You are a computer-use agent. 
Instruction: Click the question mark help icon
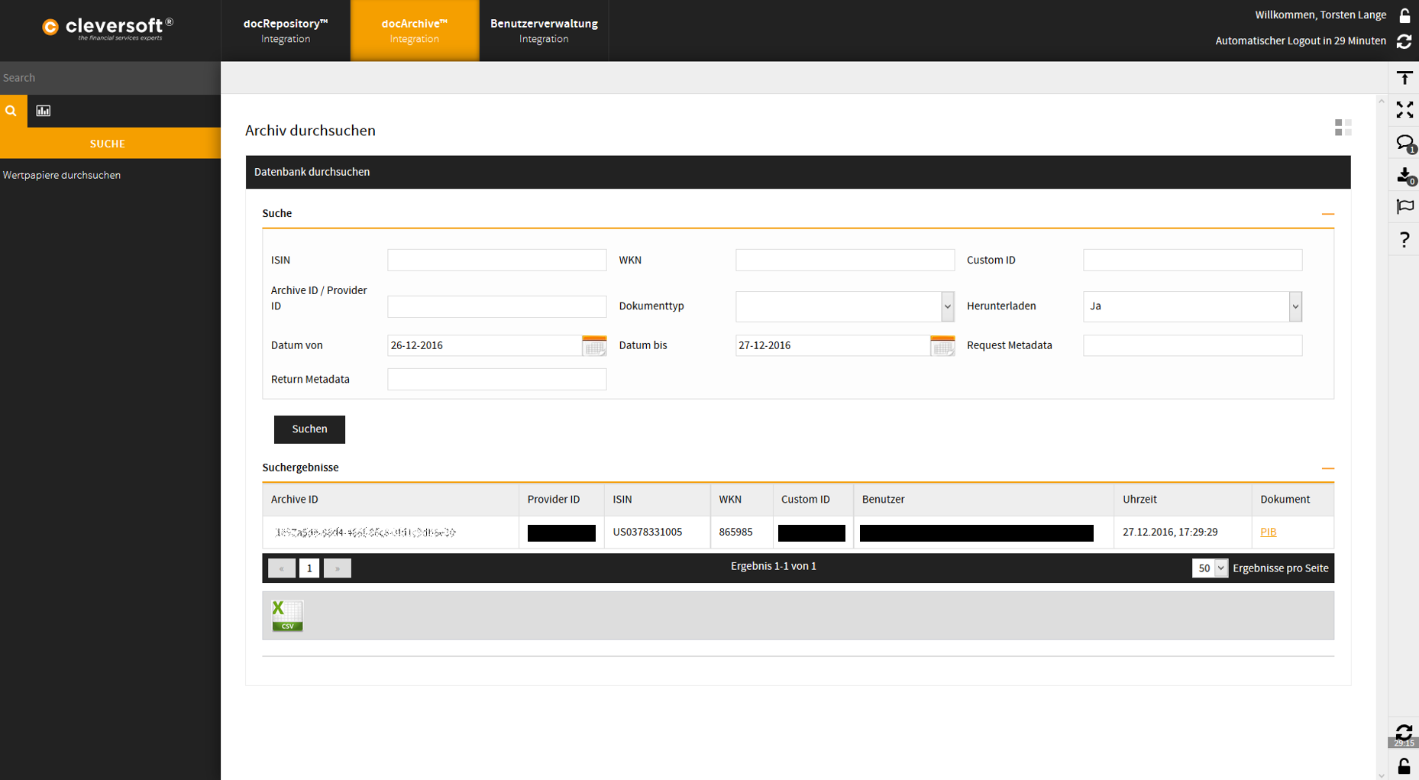pyautogui.click(x=1404, y=240)
